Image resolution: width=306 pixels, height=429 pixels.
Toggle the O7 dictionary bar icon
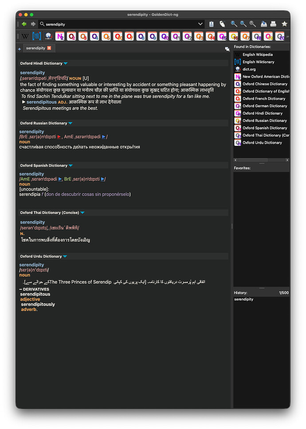(x=129, y=36)
